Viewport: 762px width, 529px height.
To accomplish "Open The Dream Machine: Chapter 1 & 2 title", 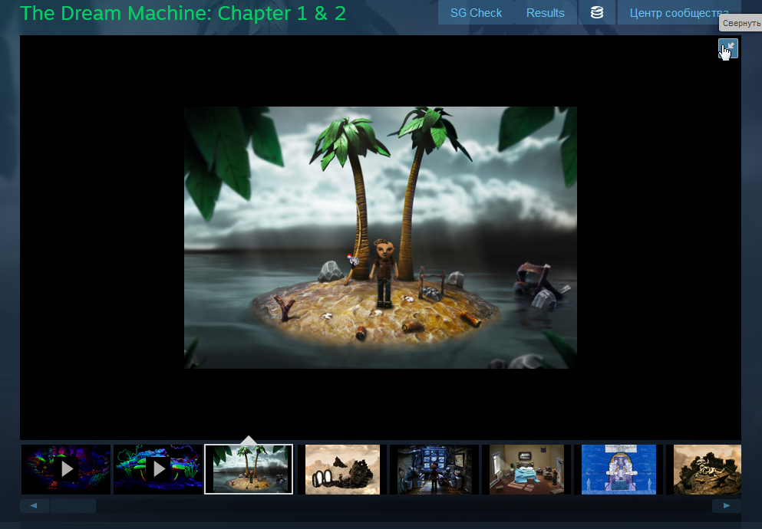I will [183, 13].
